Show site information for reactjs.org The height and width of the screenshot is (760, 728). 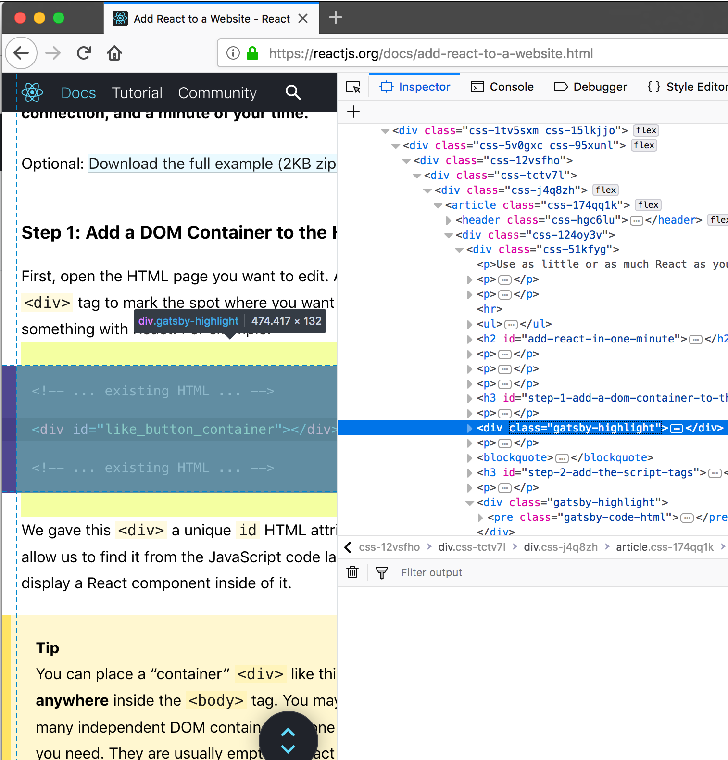click(x=233, y=53)
